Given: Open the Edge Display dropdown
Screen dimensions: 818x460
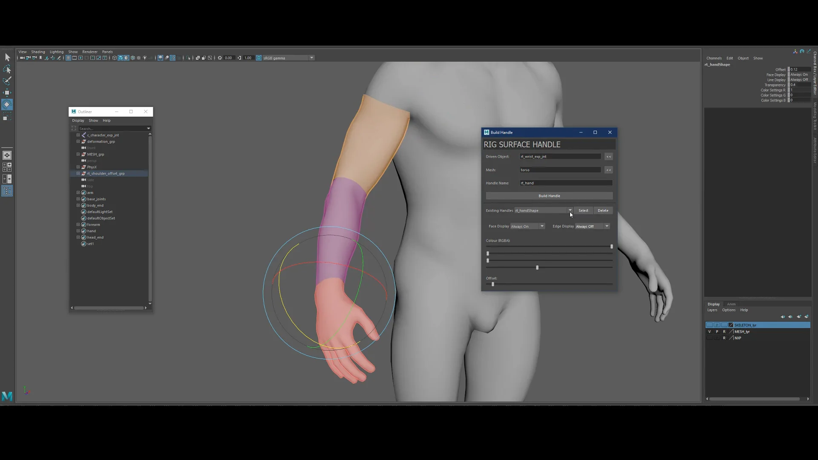Looking at the screenshot, I should tap(593, 227).
